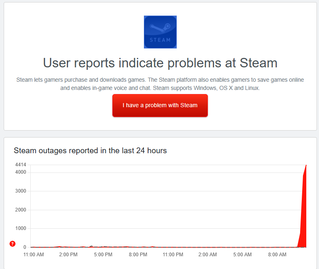Click the 1000 y-axis value label

click(21, 228)
